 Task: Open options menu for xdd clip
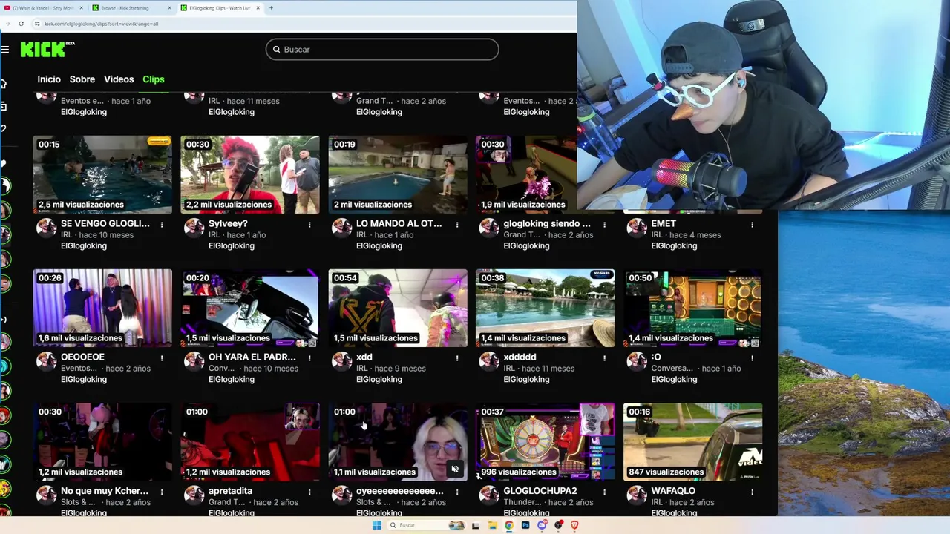click(x=457, y=357)
